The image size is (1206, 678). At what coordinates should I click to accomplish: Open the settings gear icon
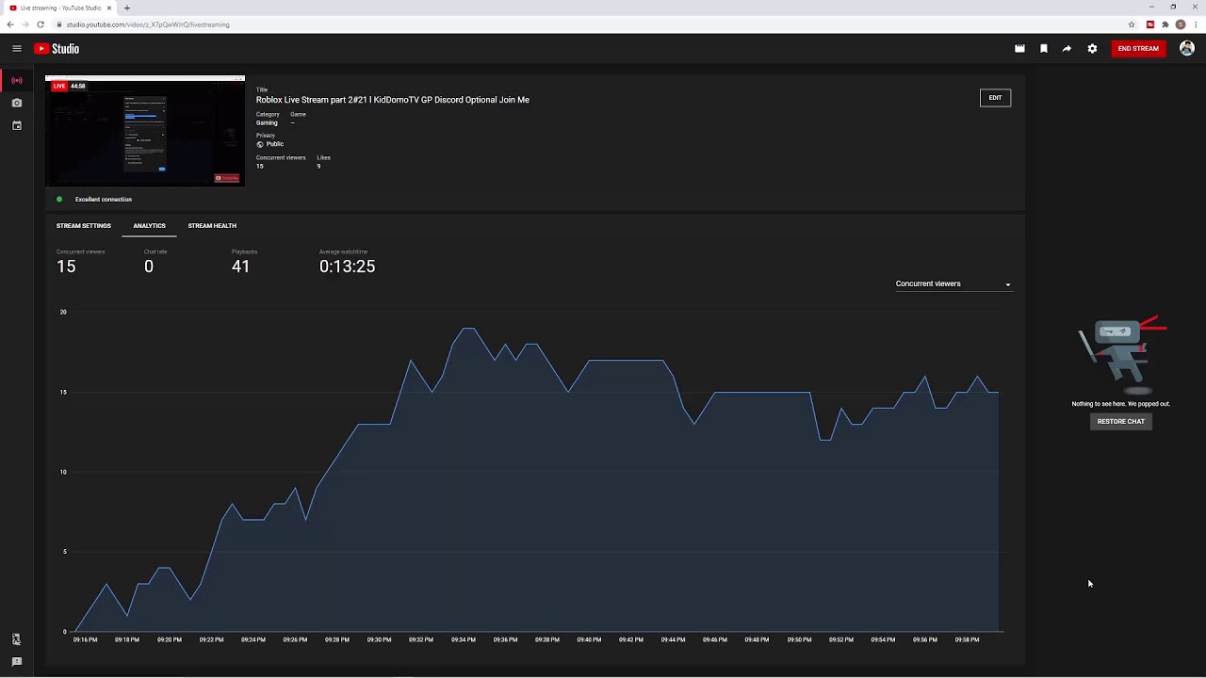pyautogui.click(x=1092, y=49)
